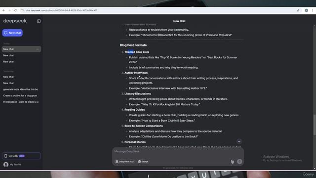Screen dimensions: 316x178
Task: Open the browser three-dot menu
Action: [x=313, y=10]
